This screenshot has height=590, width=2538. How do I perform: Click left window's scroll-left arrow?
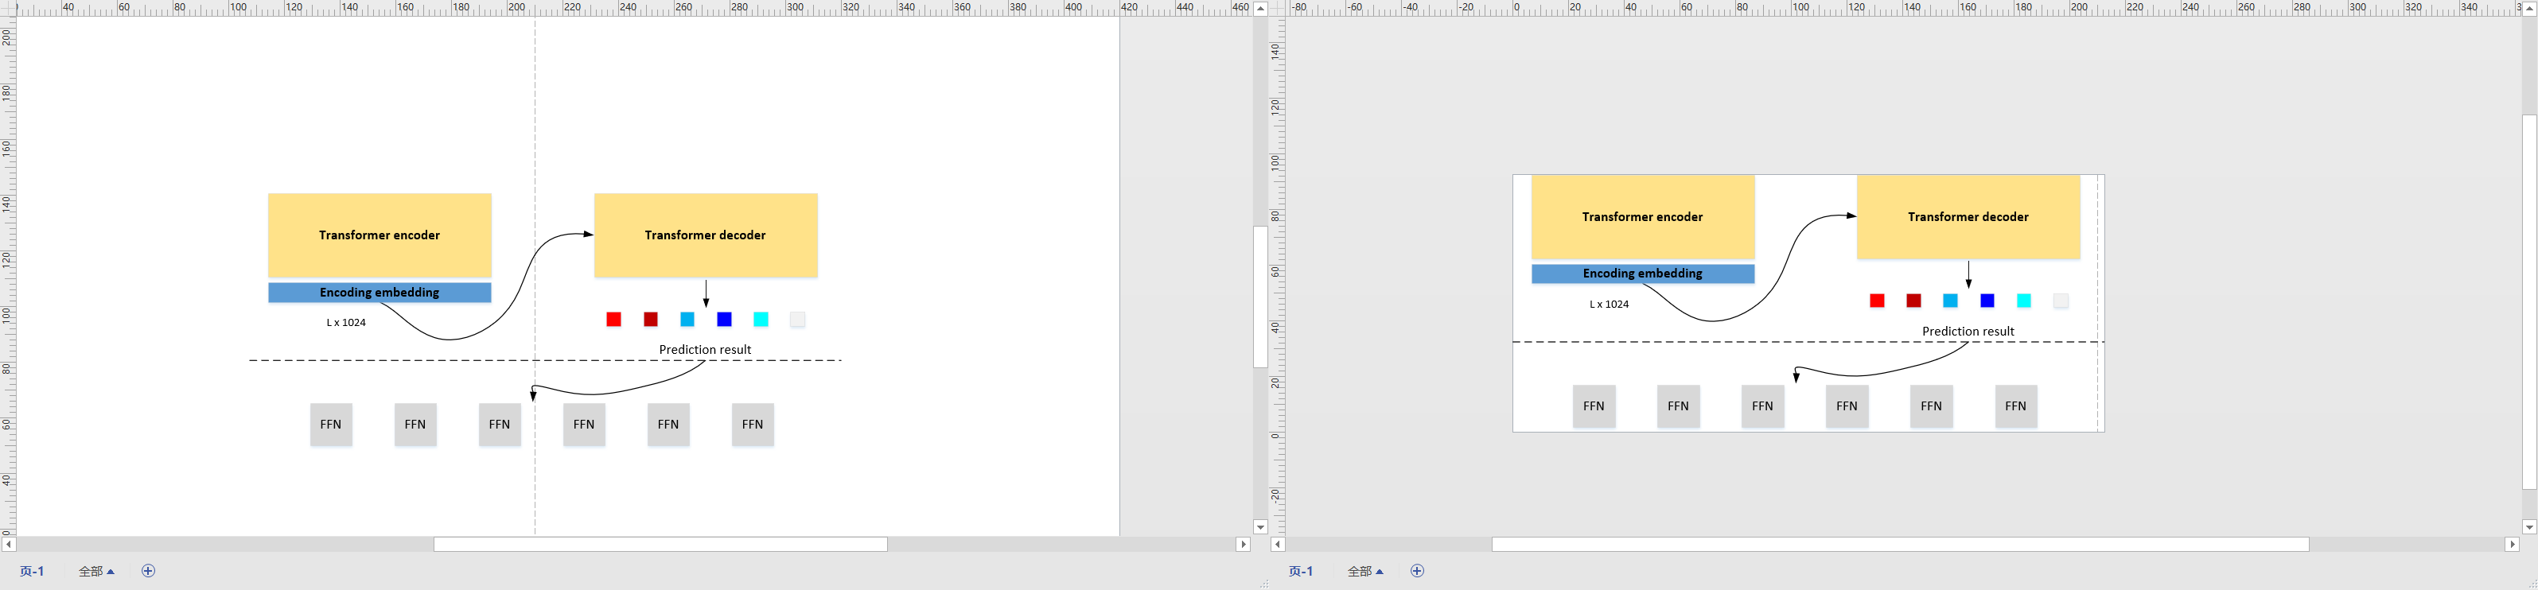point(8,544)
